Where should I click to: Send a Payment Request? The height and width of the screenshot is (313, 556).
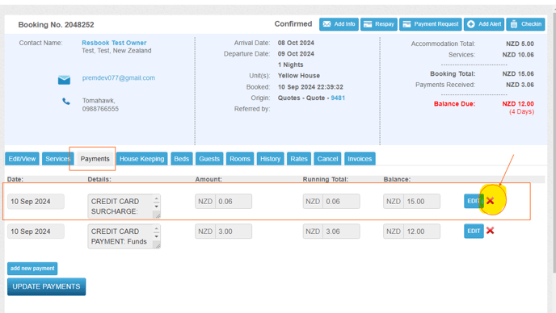(431, 24)
